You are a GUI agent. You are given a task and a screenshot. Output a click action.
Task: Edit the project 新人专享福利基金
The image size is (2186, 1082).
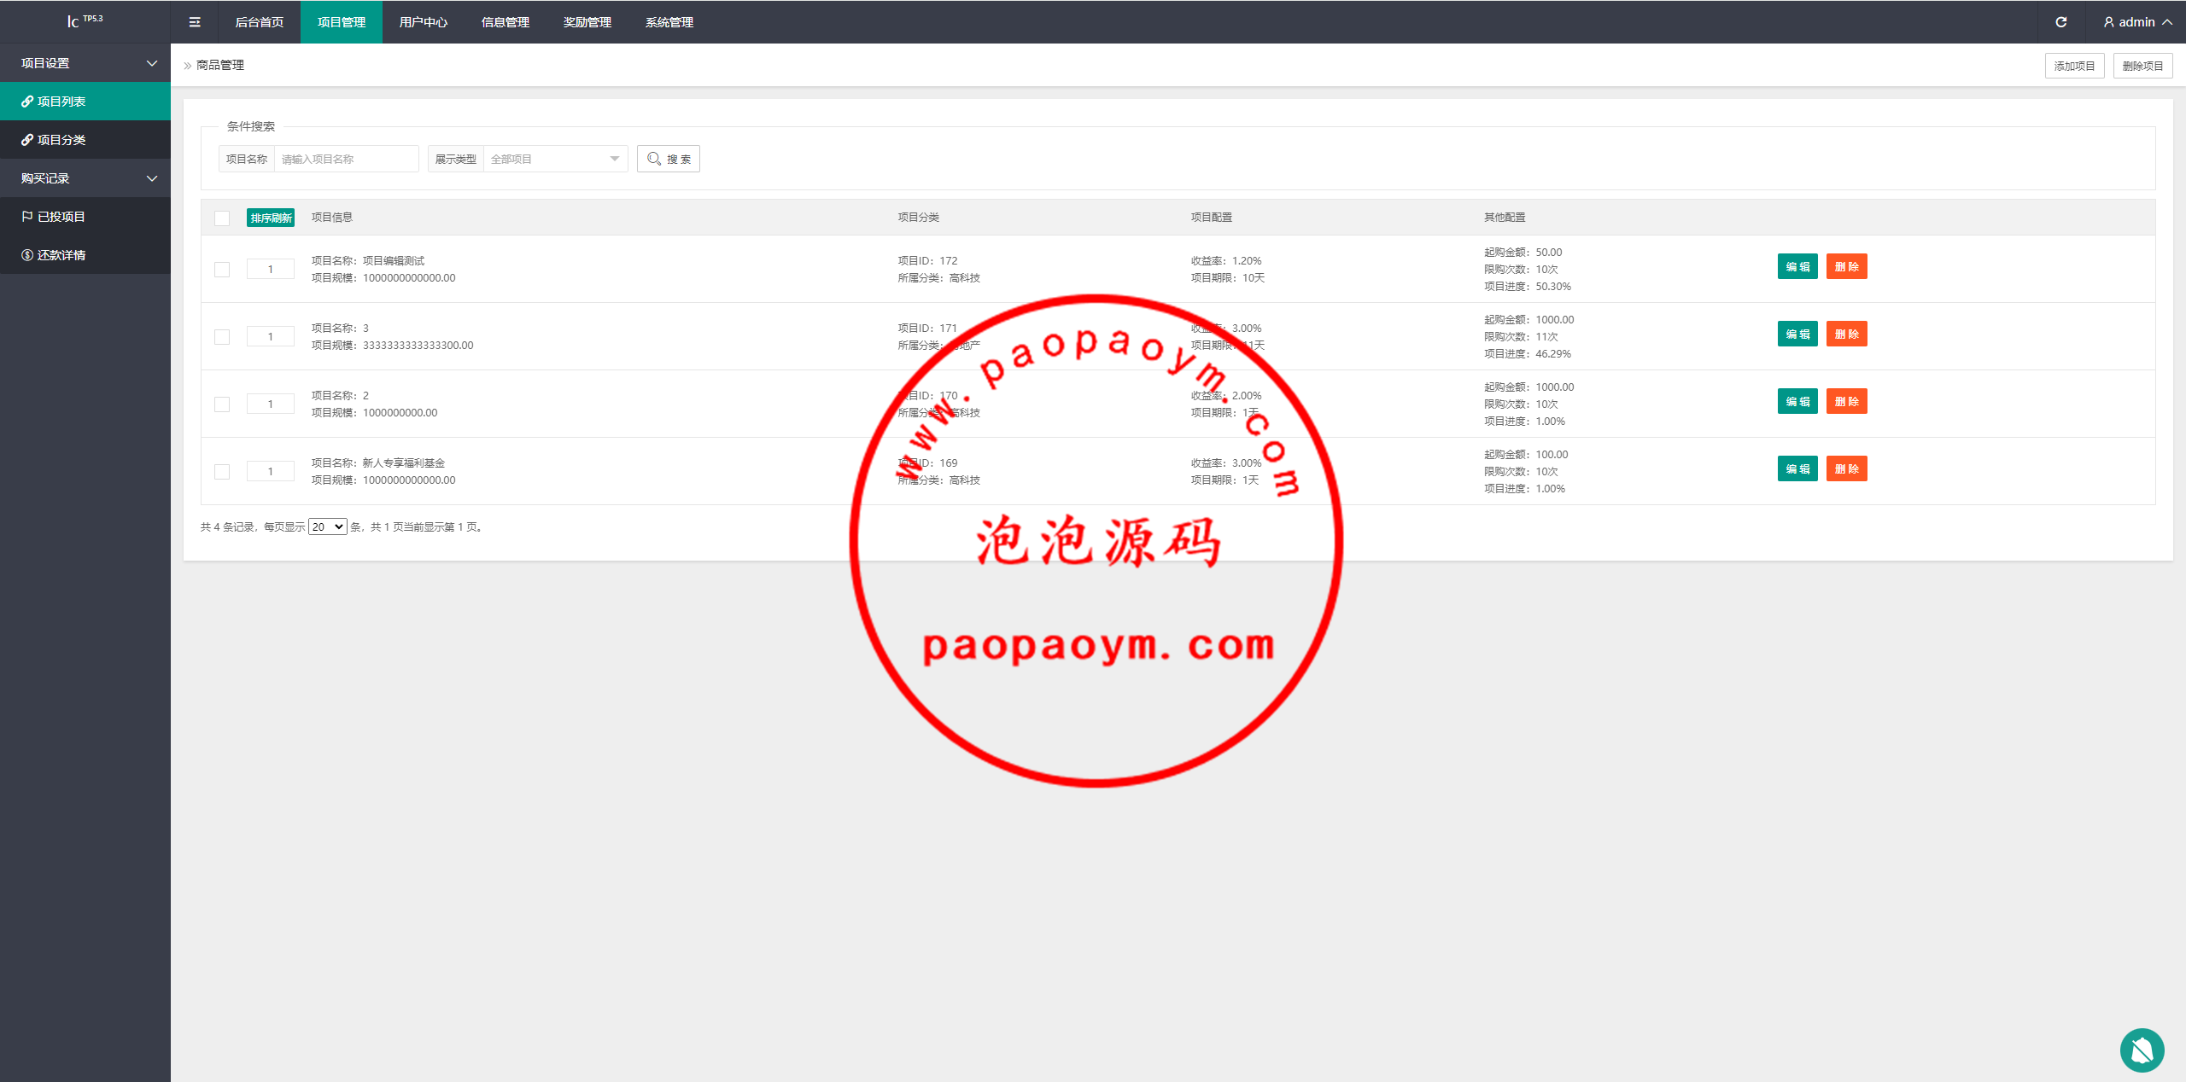[1797, 469]
